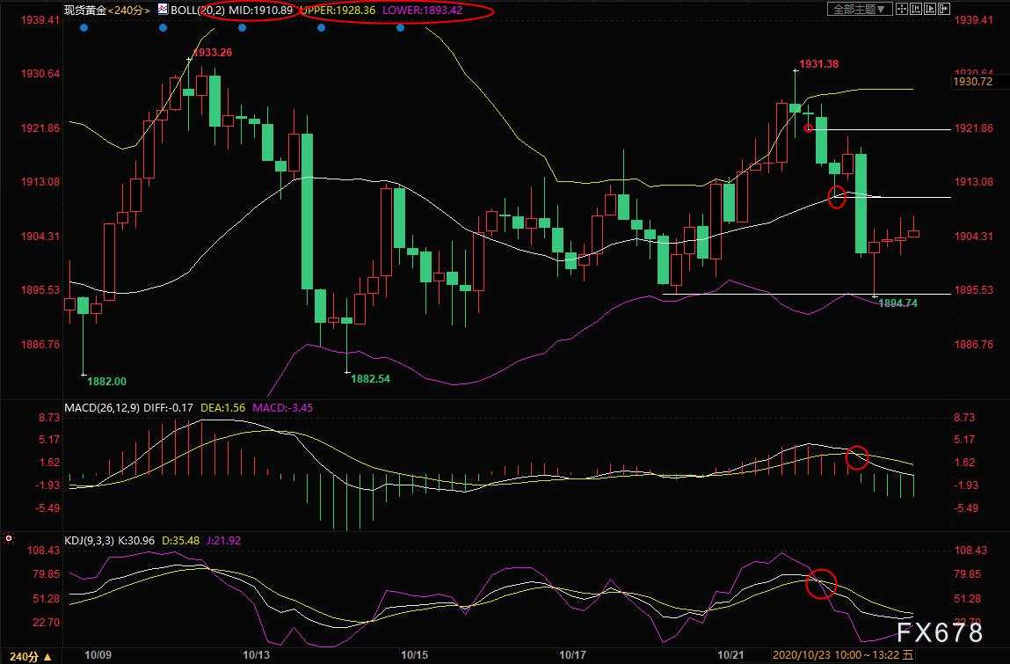Click the 10/13 date on time axis
Screen dimensions: 1010x664
[x=256, y=655]
